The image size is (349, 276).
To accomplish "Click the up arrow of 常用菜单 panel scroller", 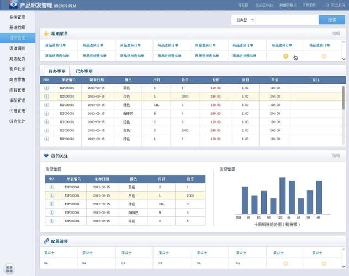I will pyautogui.click(x=343, y=41).
